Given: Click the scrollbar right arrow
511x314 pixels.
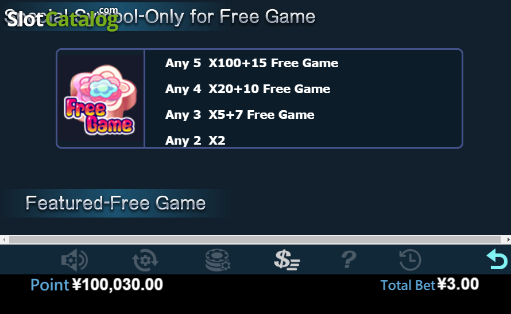Looking at the screenshot, I should pos(507,240).
